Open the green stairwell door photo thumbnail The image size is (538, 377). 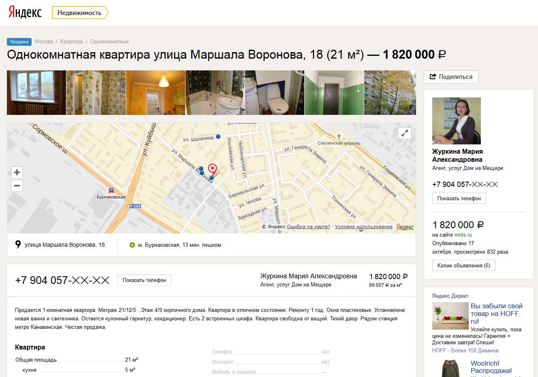334,93
